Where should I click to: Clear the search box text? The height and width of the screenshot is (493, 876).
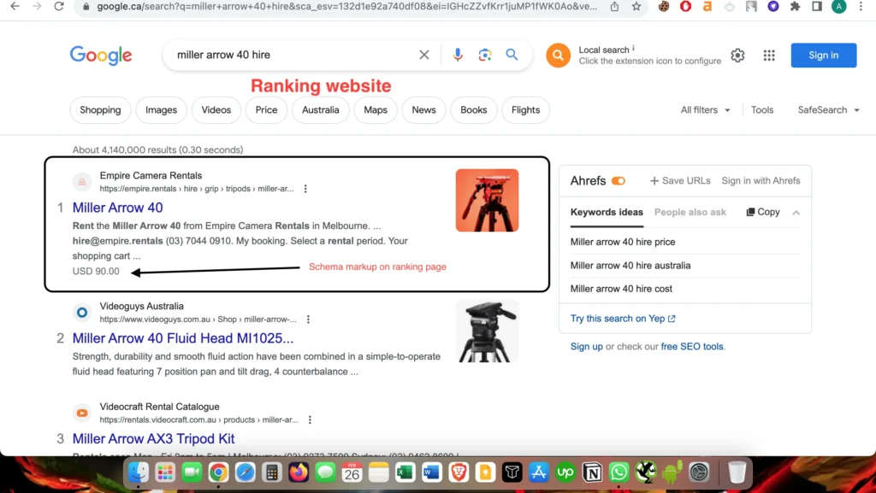tap(424, 55)
